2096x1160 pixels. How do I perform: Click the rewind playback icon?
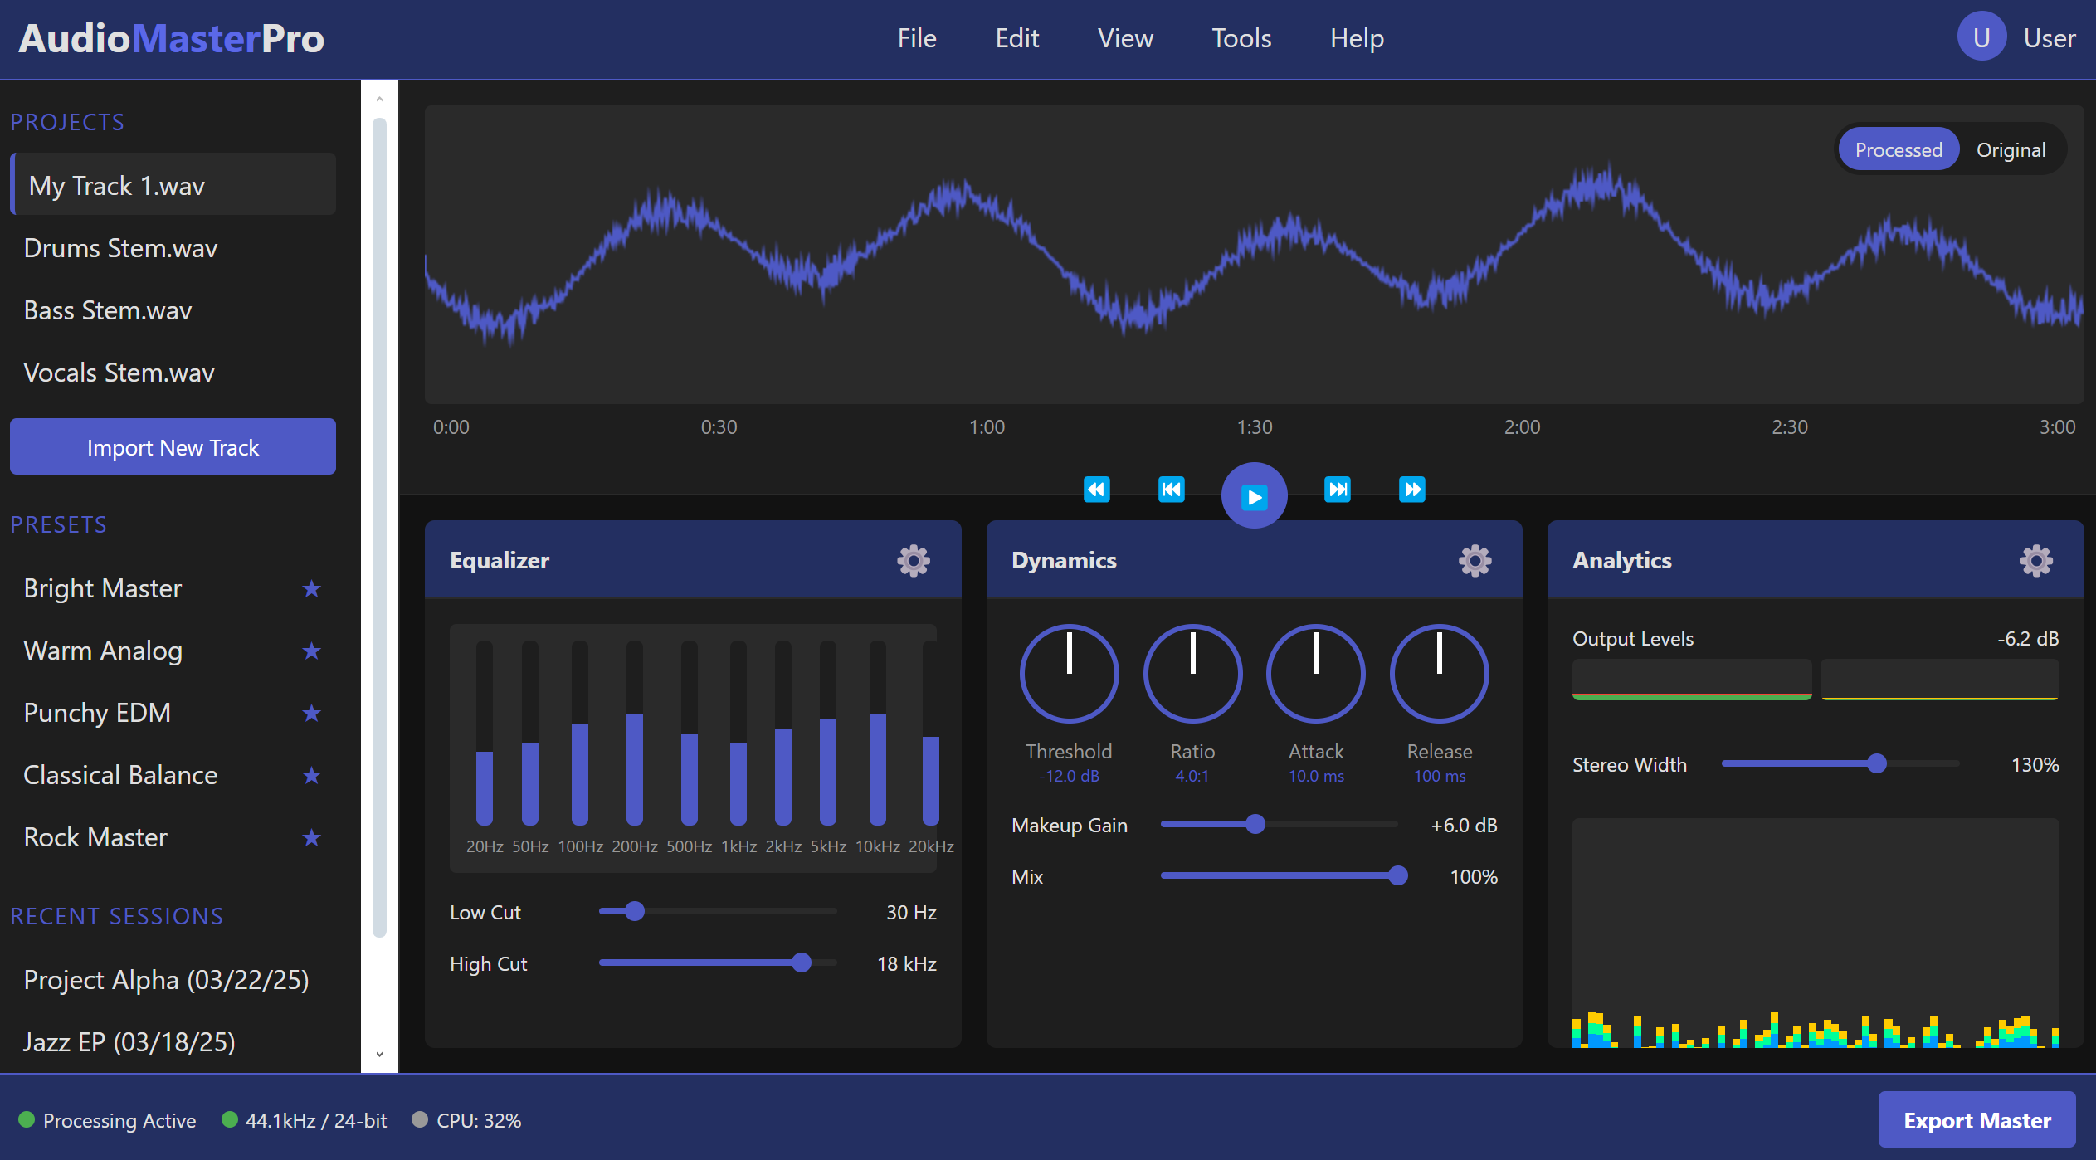[1096, 490]
